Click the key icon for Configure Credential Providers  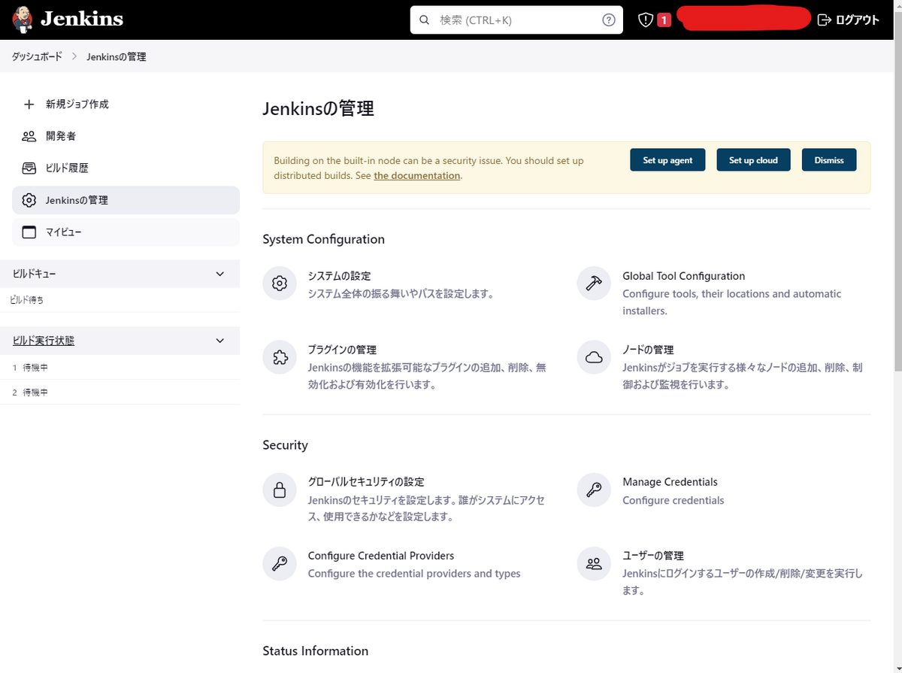280,563
